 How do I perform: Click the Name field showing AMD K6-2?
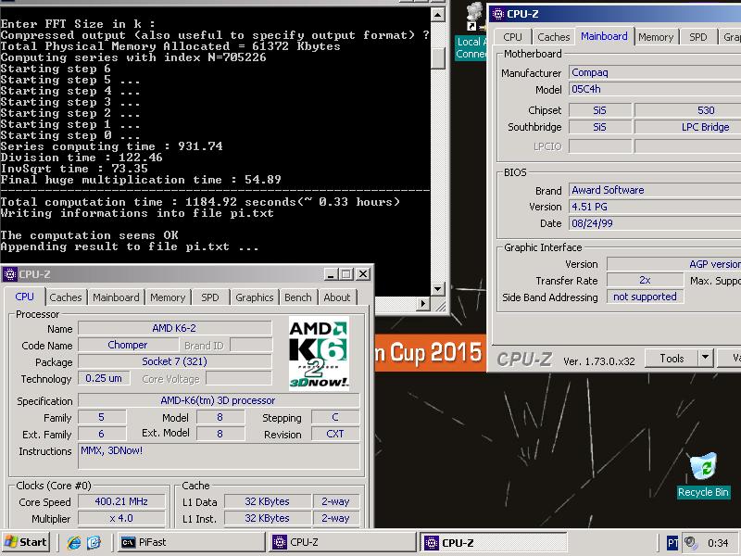[174, 328]
